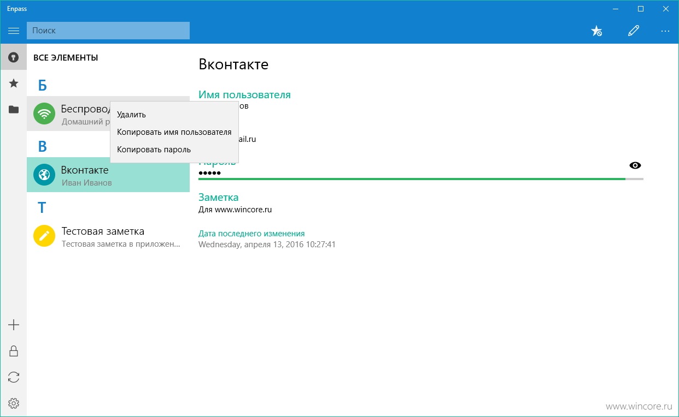Click the ВСЕ ЭЛЕМЕНТЫ list heading
The height and width of the screenshot is (417, 679).
click(66, 57)
